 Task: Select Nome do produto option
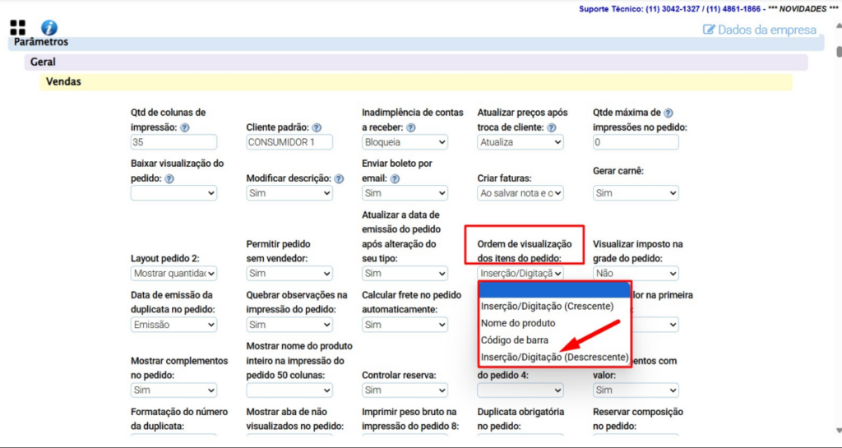pyautogui.click(x=555, y=323)
